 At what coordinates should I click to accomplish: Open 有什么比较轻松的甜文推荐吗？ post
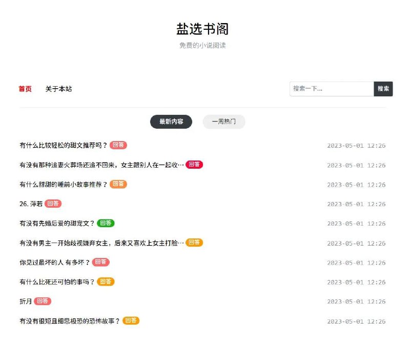64,145
